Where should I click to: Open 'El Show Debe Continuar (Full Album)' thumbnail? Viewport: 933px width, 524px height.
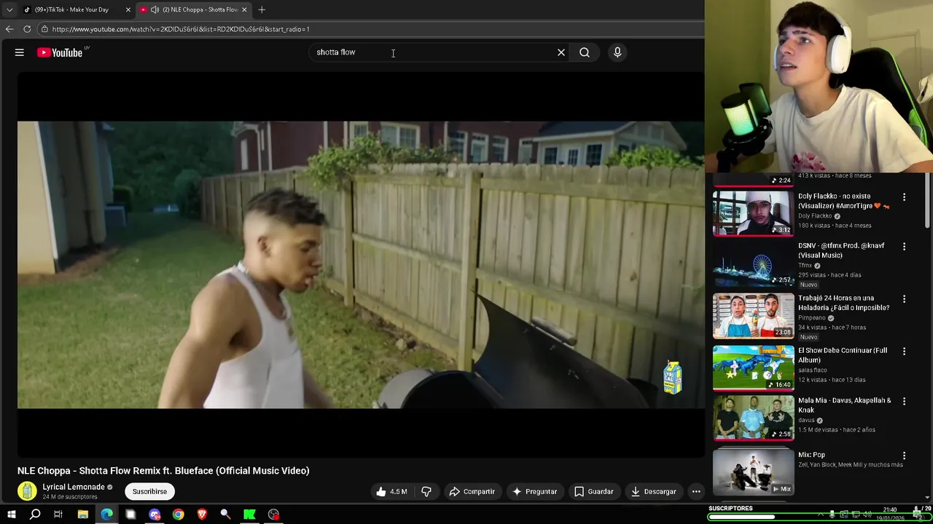pyautogui.click(x=753, y=368)
